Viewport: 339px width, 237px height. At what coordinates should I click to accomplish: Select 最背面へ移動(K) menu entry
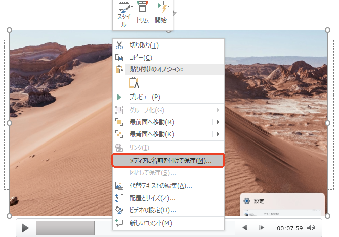[168, 134]
